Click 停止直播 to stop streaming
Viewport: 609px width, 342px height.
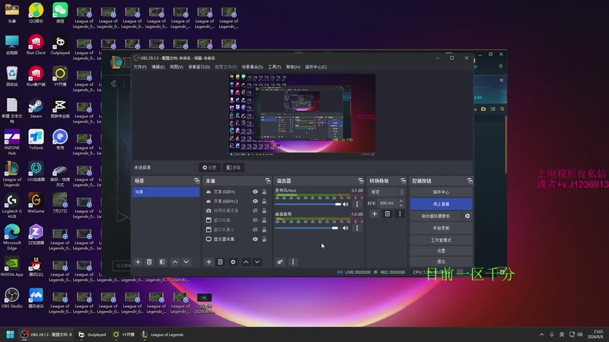click(441, 204)
